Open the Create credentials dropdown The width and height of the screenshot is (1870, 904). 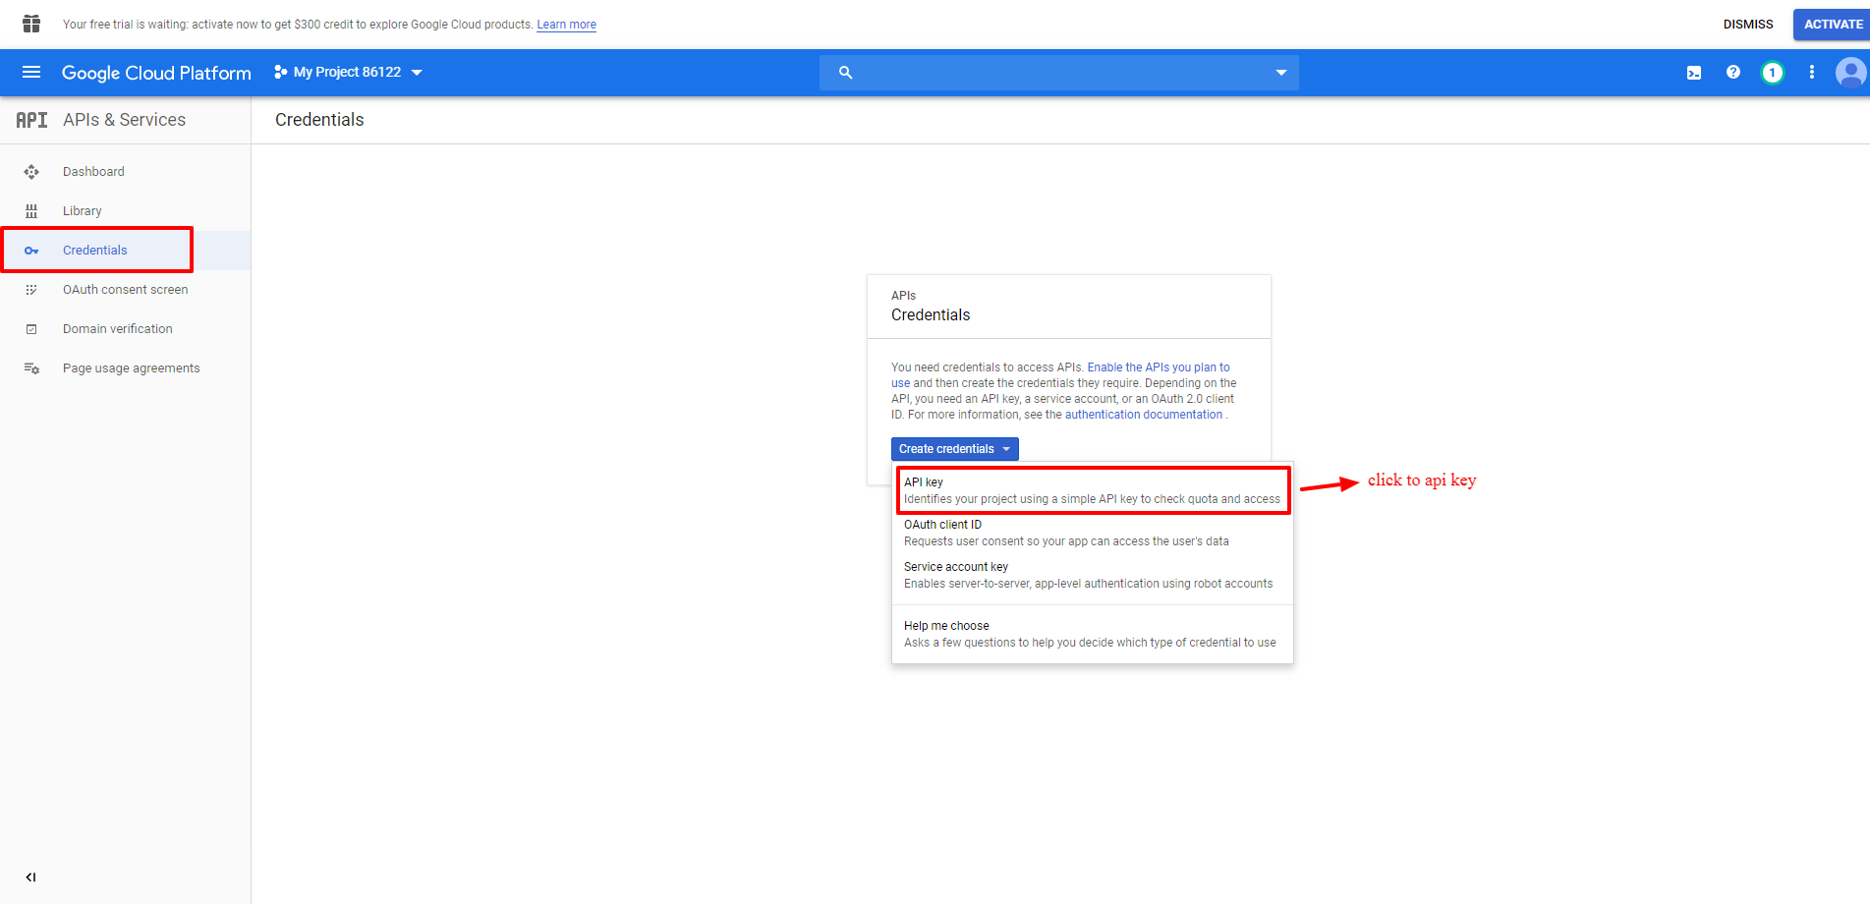(x=954, y=449)
